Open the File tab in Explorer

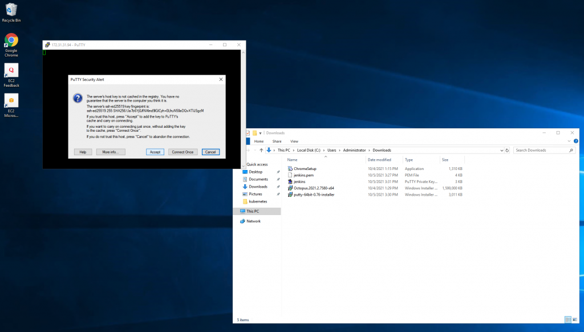pyautogui.click(x=248, y=141)
